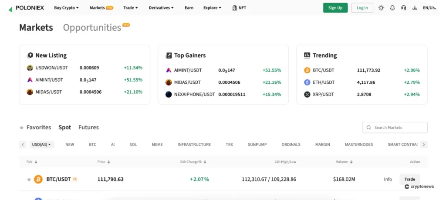Filter by NEW category
Screen dimensions: 446x200
click(x=70, y=144)
